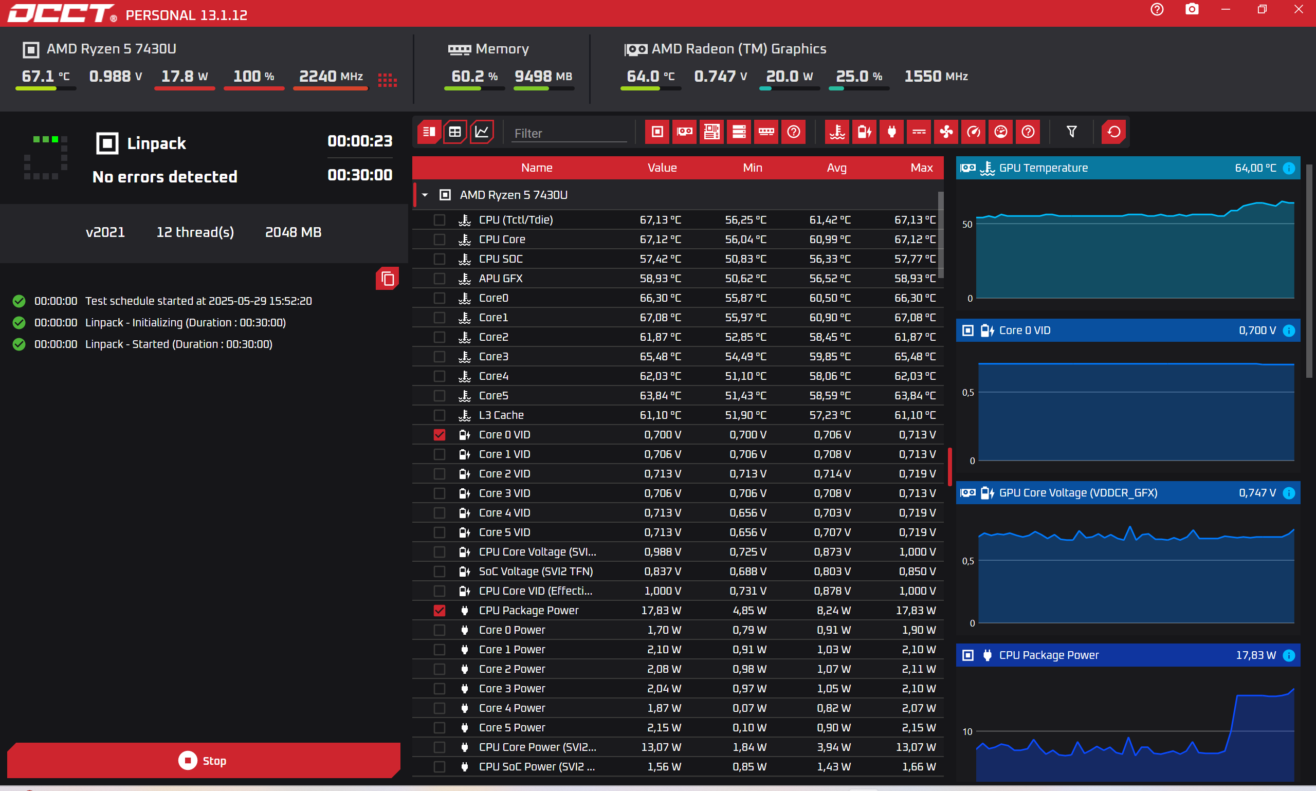Image resolution: width=1316 pixels, height=791 pixels.
Task: Click the GPU Temperature graph header
Action: point(1128,168)
